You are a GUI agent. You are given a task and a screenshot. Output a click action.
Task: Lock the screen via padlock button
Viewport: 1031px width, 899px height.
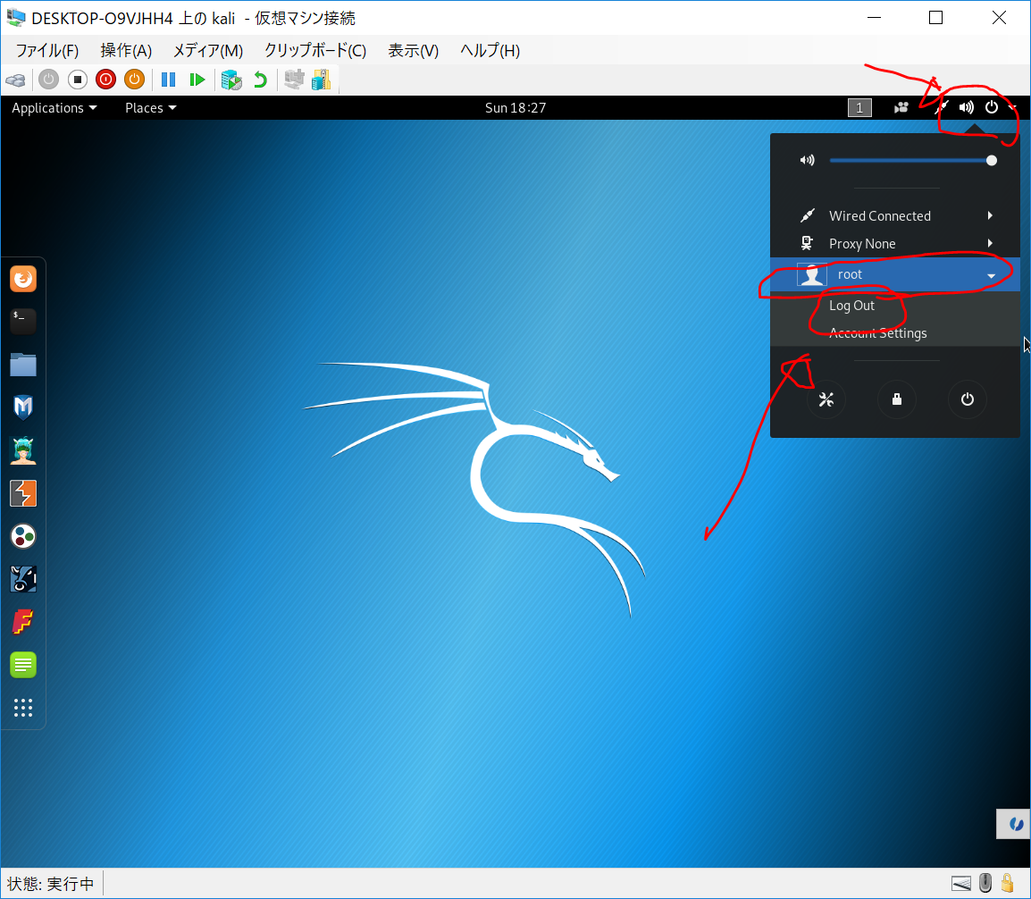coord(897,400)
